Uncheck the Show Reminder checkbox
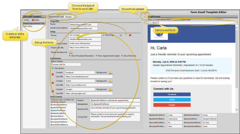The height and width of the screenshot is (134, 240). pos(122,56)
